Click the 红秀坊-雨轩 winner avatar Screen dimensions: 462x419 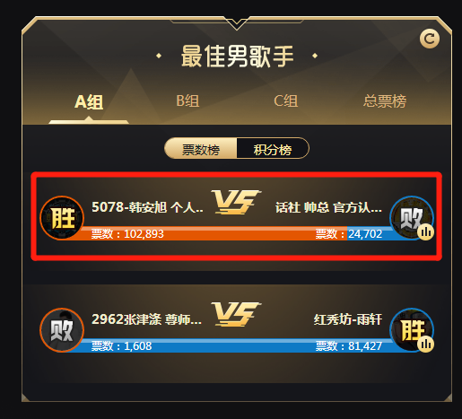412,330
